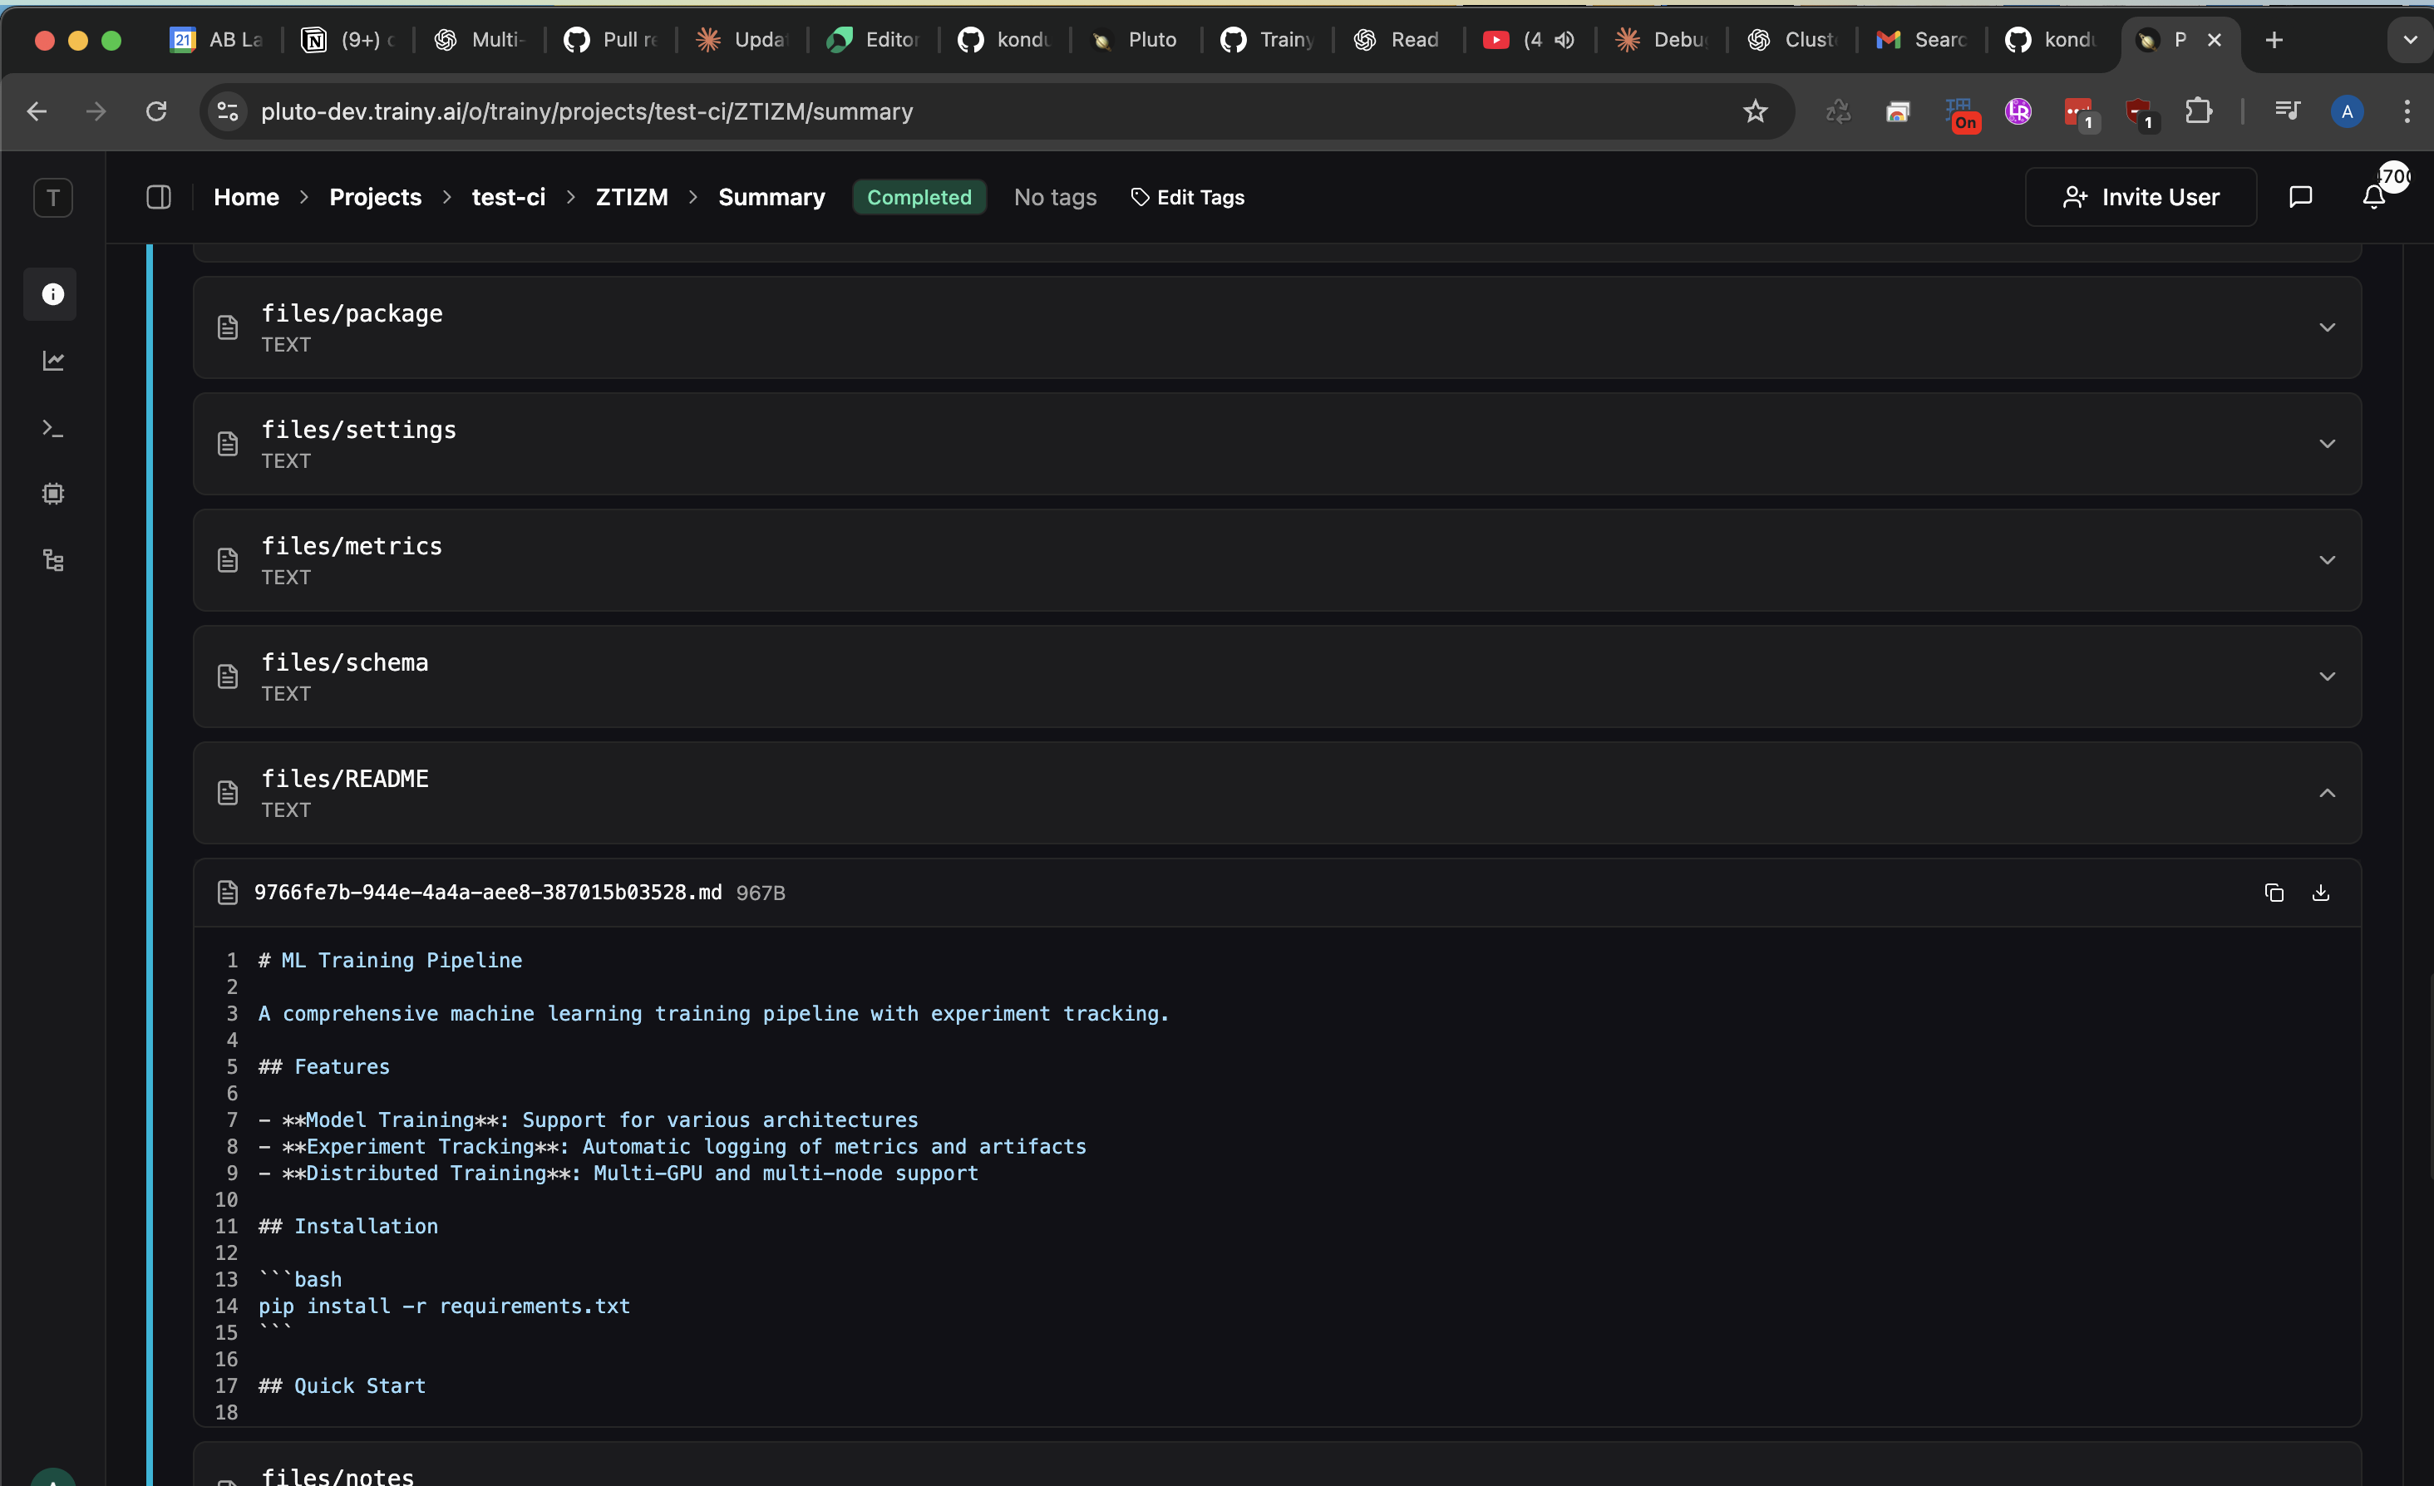Collapse the files/README section
The image size is (2434, 1486).
click(x=2328, y=793)
